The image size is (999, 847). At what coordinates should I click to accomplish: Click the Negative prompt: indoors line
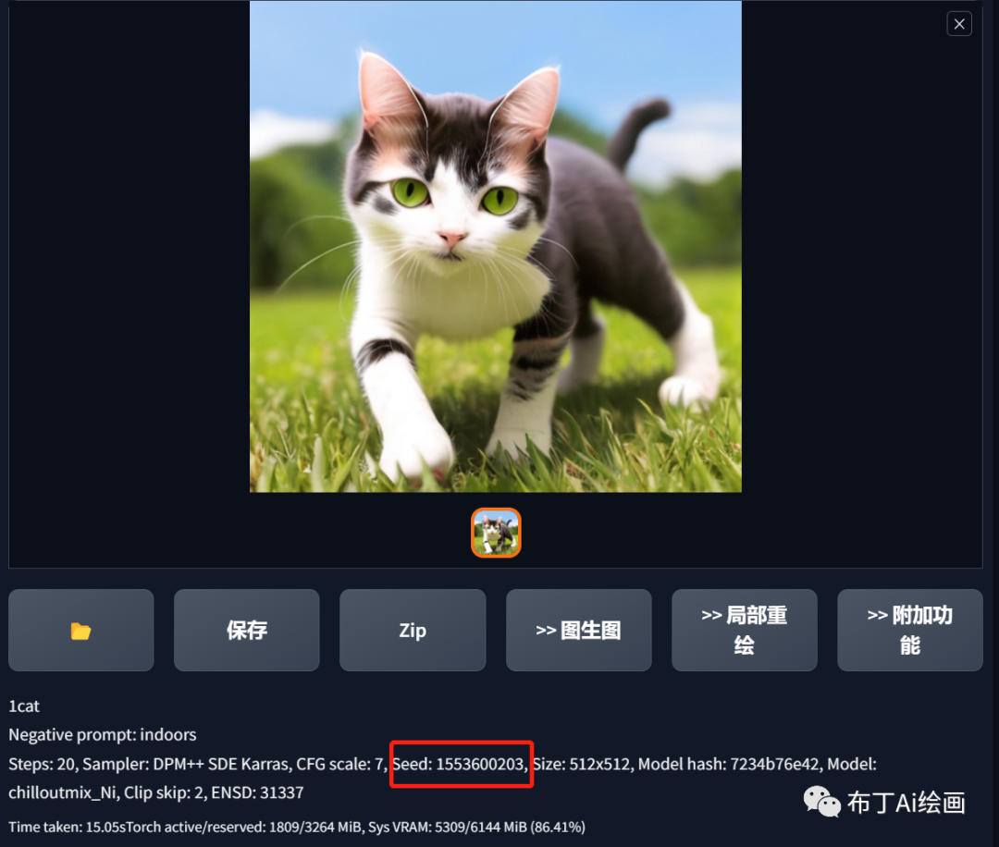(103, 735)
